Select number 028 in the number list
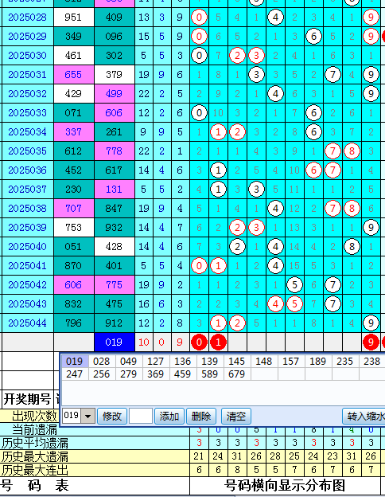Viewport: 385px width, 497px height. 102,362
